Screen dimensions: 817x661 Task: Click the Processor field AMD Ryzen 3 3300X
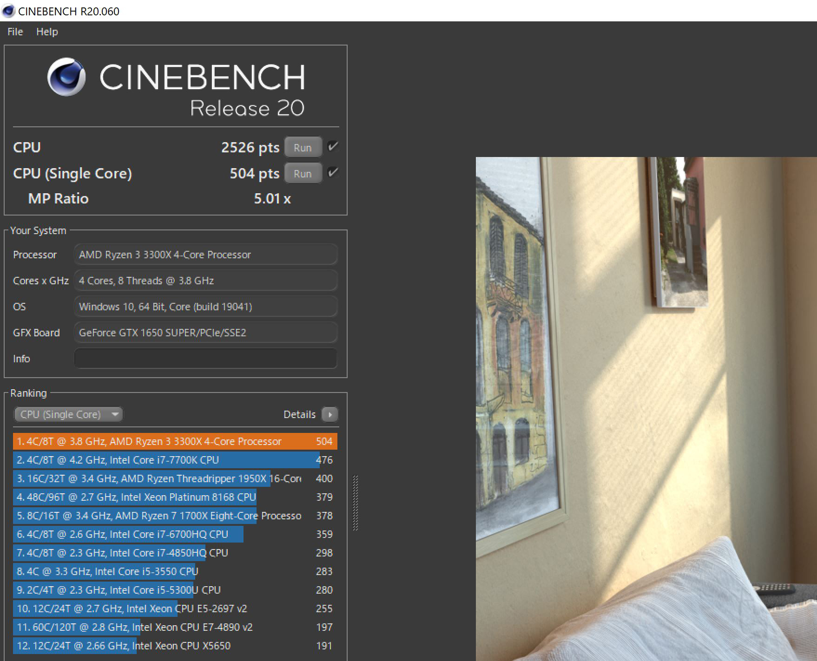point(205,255)
